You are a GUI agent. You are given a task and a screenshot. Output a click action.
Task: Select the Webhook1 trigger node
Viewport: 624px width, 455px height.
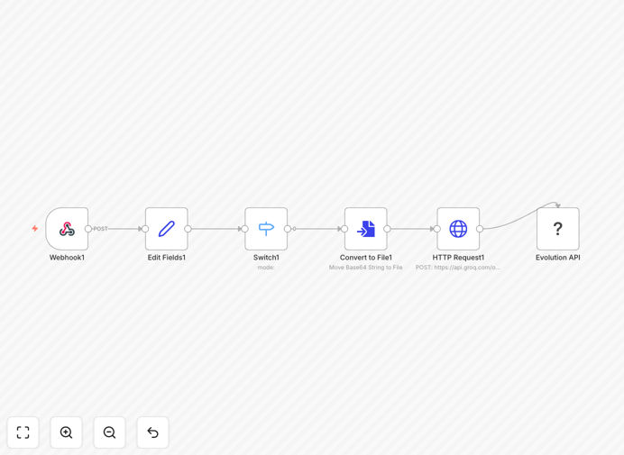coord(67,229)
